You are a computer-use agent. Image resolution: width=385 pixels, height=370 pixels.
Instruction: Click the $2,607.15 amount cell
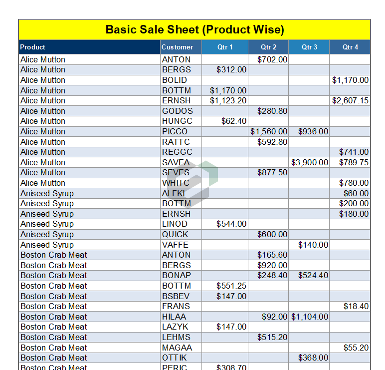351,100
